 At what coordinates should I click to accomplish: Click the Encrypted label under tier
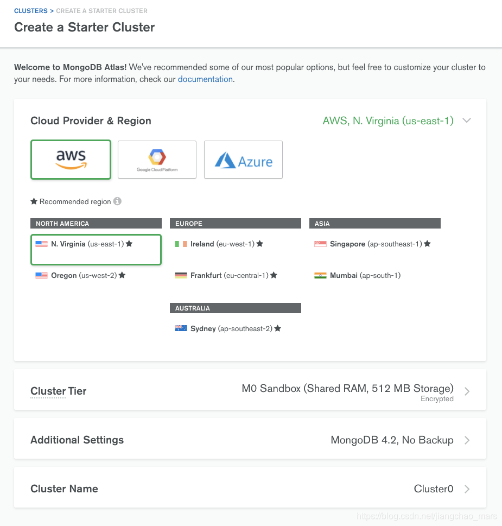coord(437,398)
